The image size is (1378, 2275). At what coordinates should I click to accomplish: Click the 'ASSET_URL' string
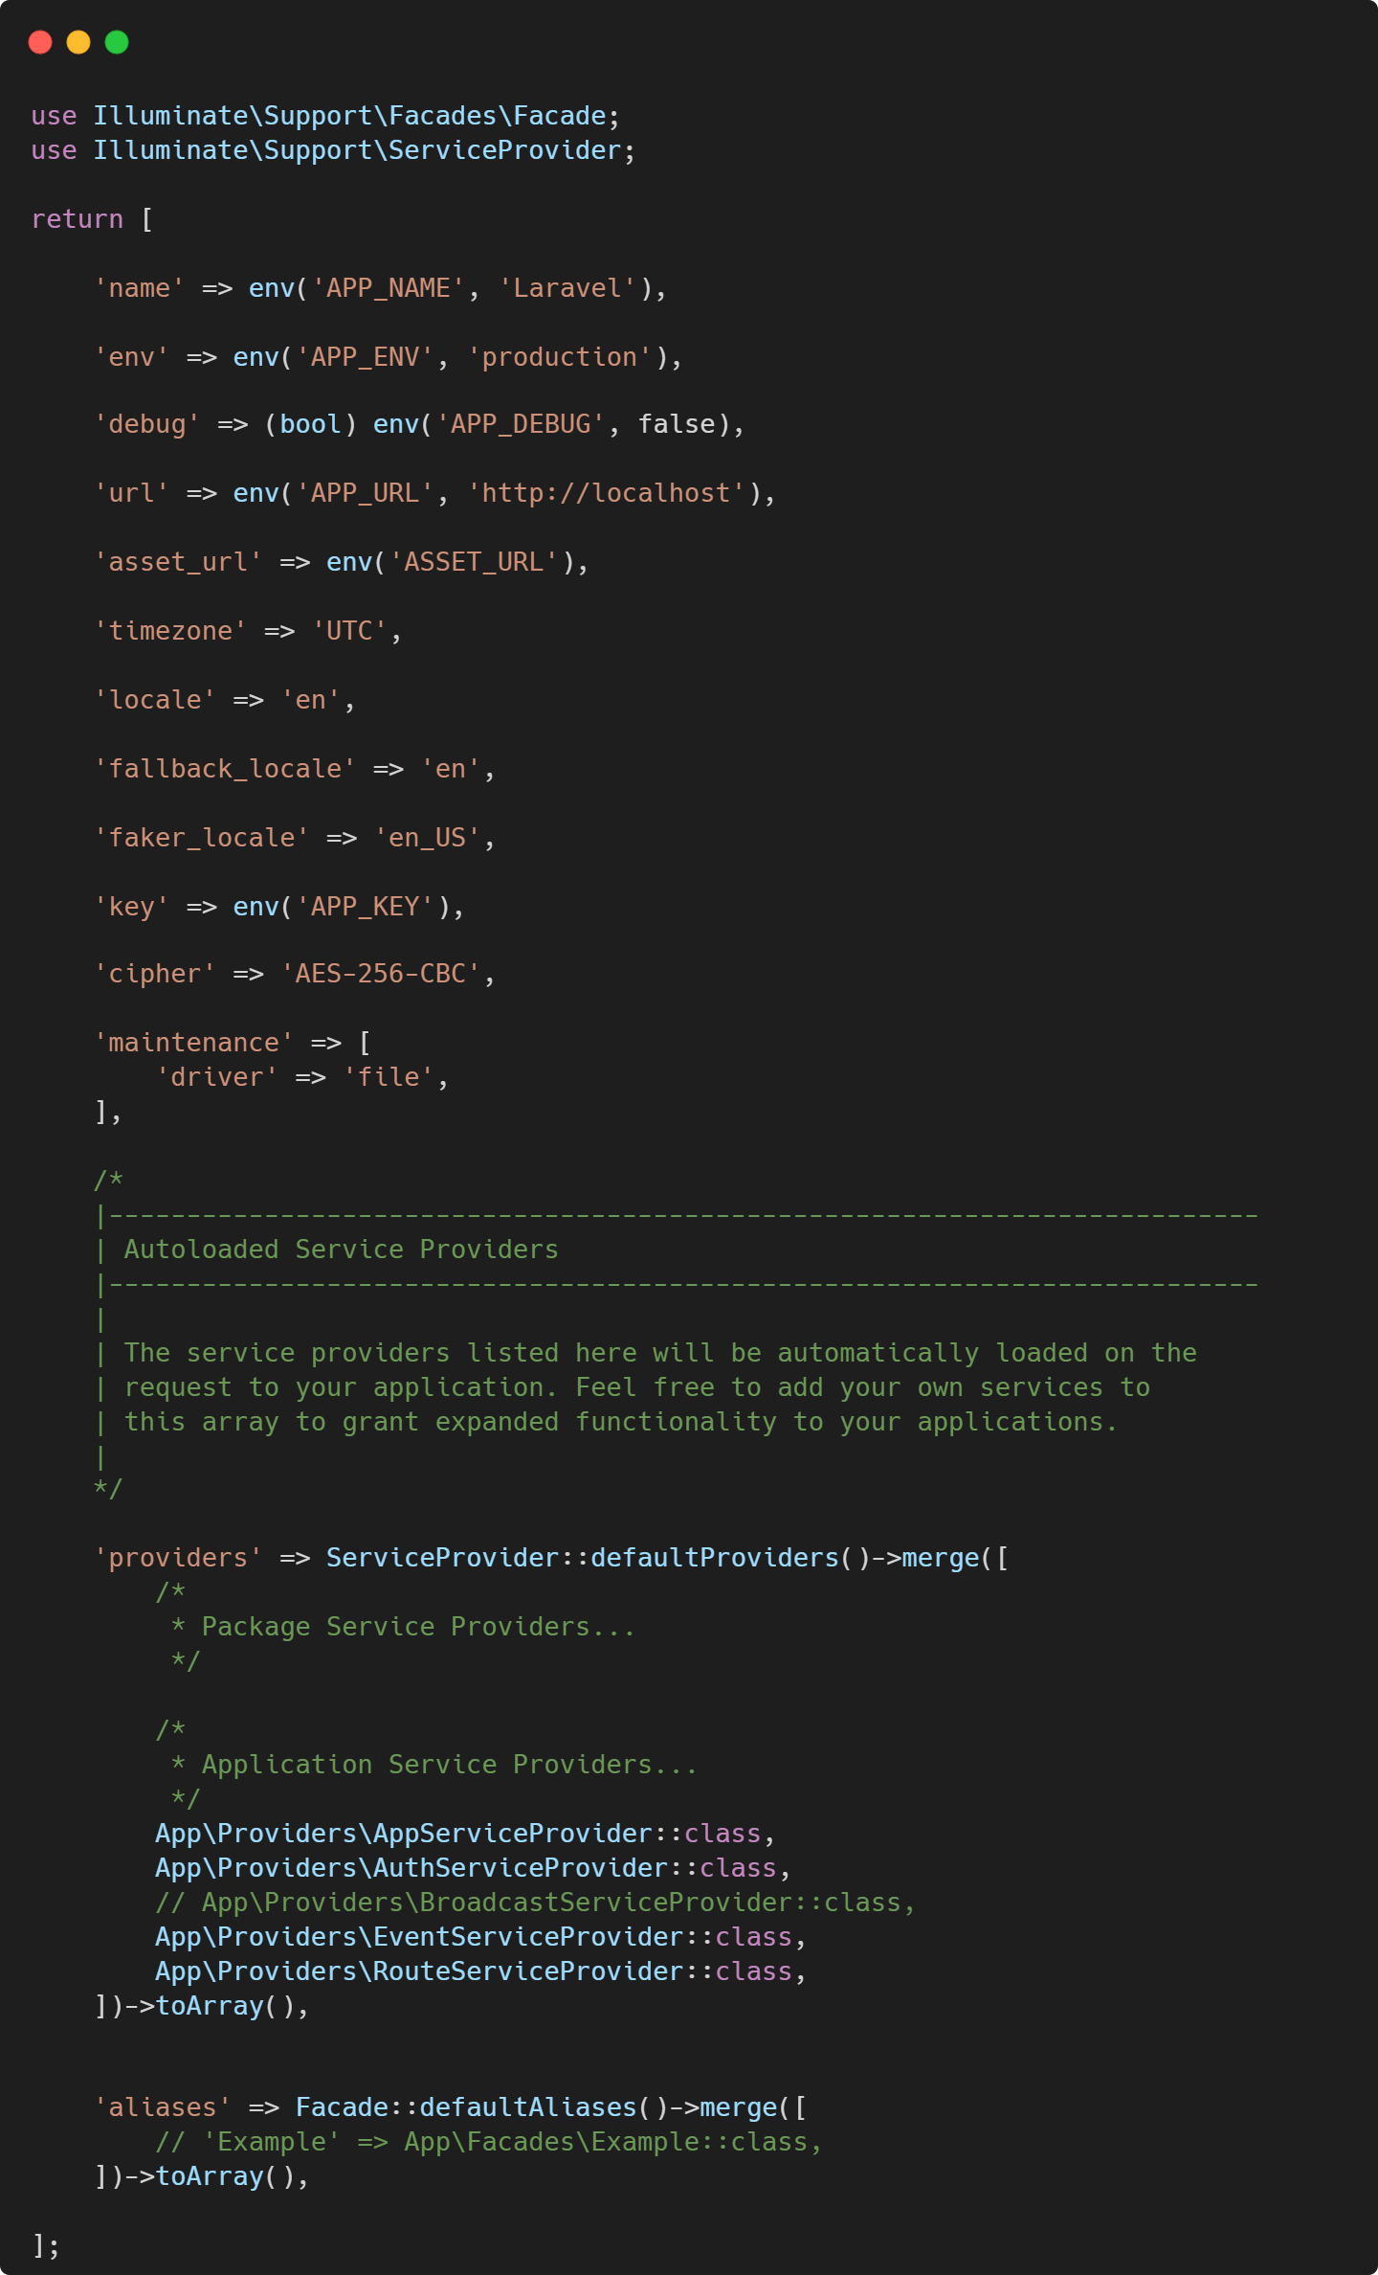(474, 562)
